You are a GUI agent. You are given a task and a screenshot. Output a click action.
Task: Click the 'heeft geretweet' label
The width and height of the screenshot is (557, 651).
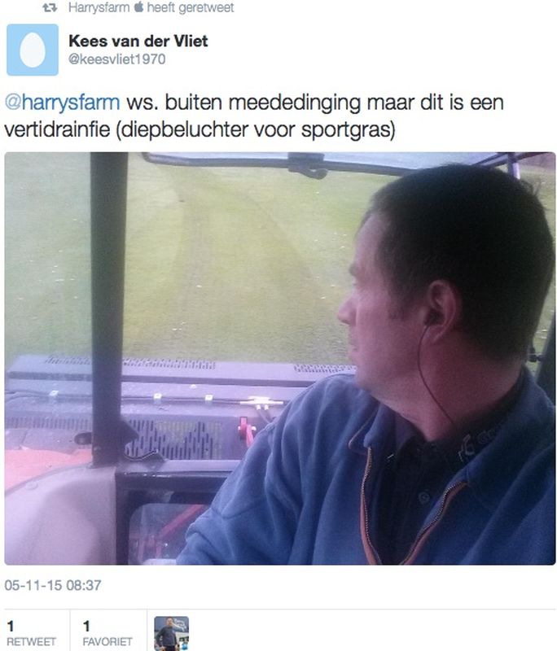(191, 7)
